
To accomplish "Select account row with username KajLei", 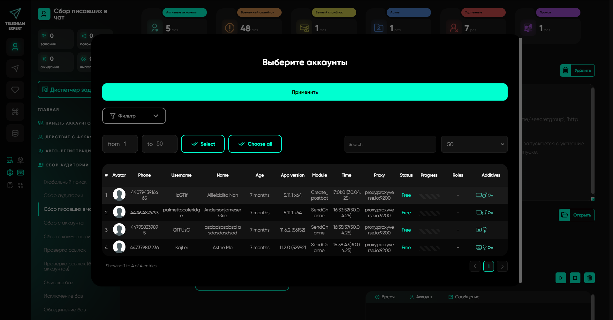I will (x=181, y=248).
